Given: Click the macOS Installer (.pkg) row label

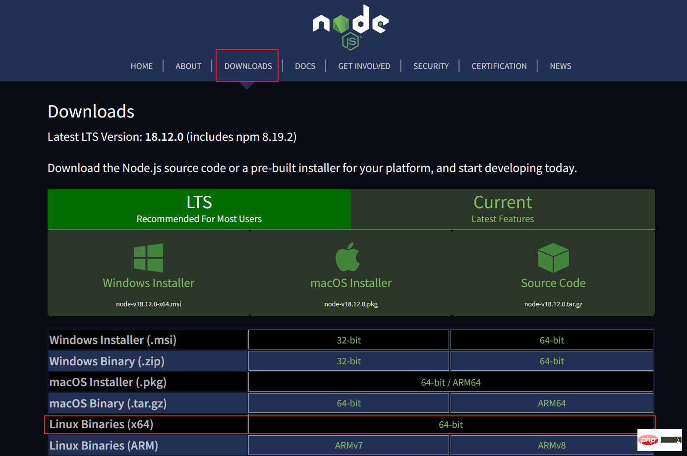Looking at the screenshot, I should tap(108, 382).
